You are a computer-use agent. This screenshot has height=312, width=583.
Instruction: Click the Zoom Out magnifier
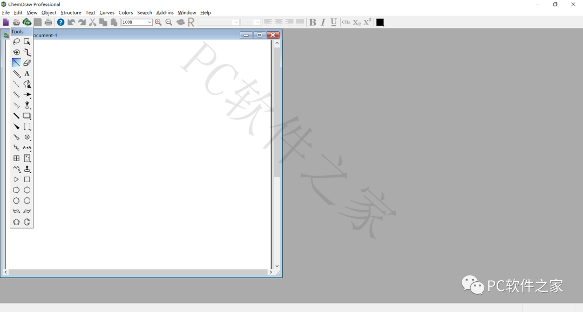(x=169, y=22)
